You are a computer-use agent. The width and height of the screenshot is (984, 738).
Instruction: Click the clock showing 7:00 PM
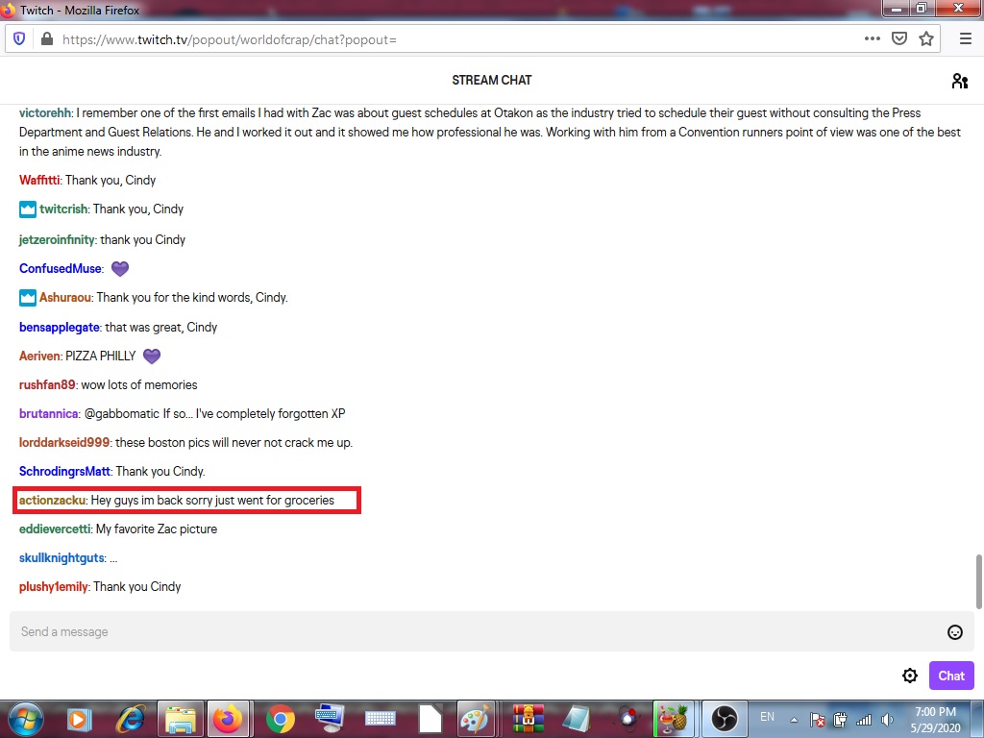(935, 712)
